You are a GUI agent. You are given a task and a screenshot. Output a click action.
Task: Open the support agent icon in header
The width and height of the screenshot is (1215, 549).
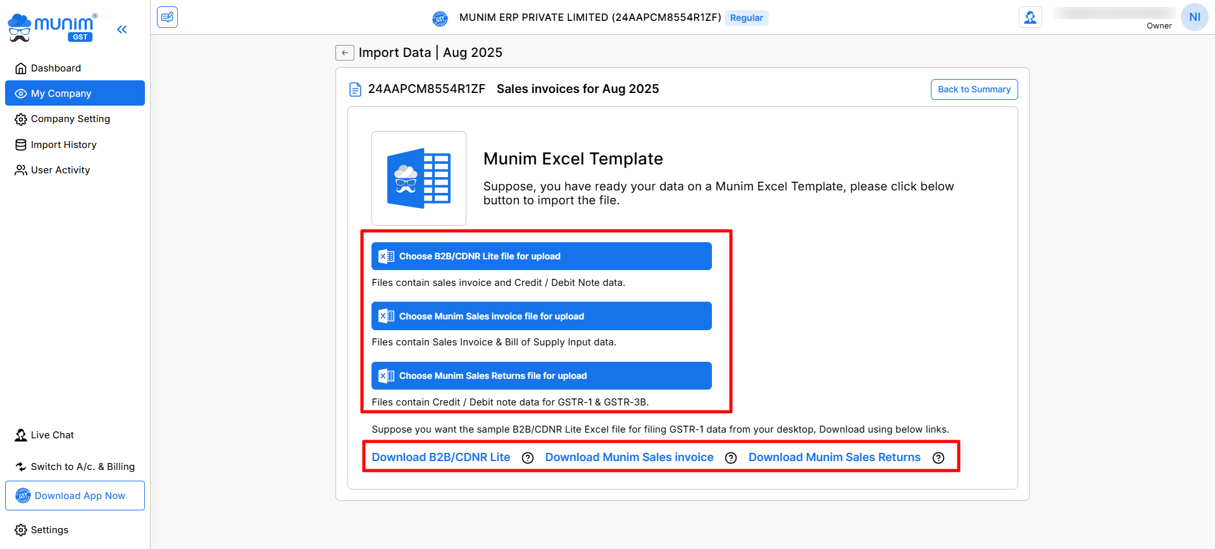[x=1030, y=17]
